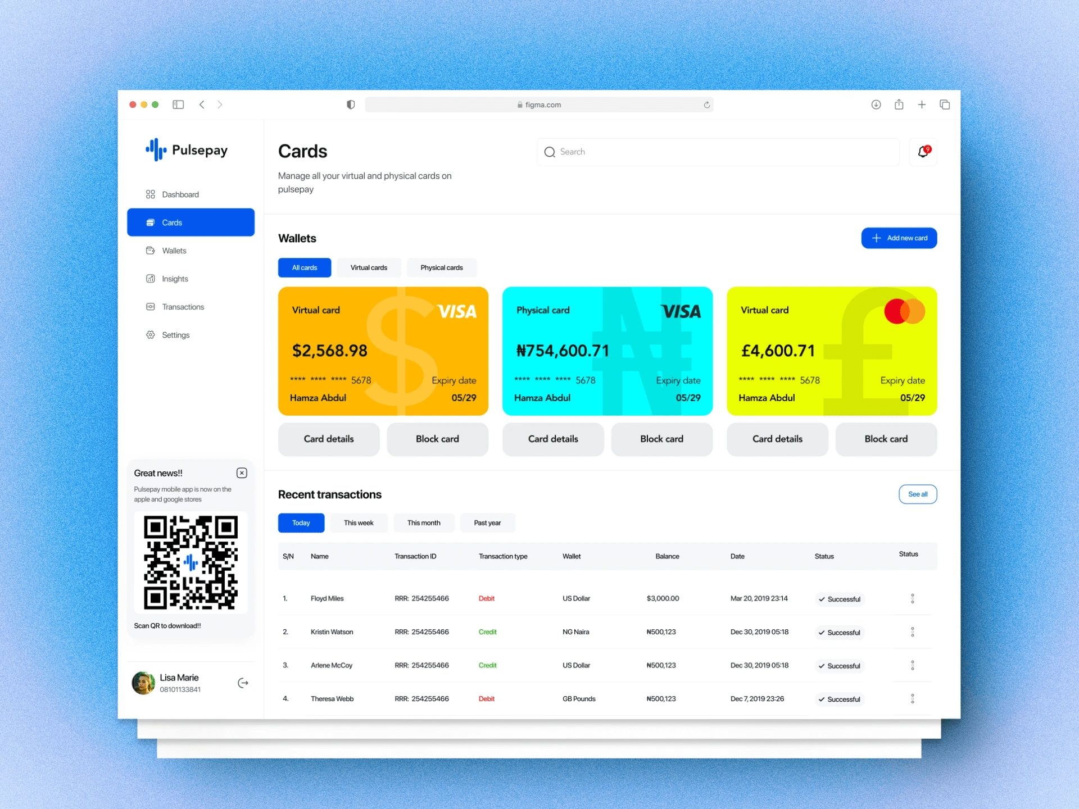Open Card details for the pound card
1079x809 pixels.
tap(777, 439)
